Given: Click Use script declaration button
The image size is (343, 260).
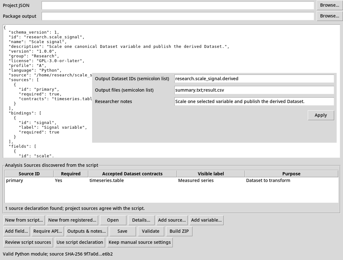Looking at the screenshot, I should coord(80,243).
